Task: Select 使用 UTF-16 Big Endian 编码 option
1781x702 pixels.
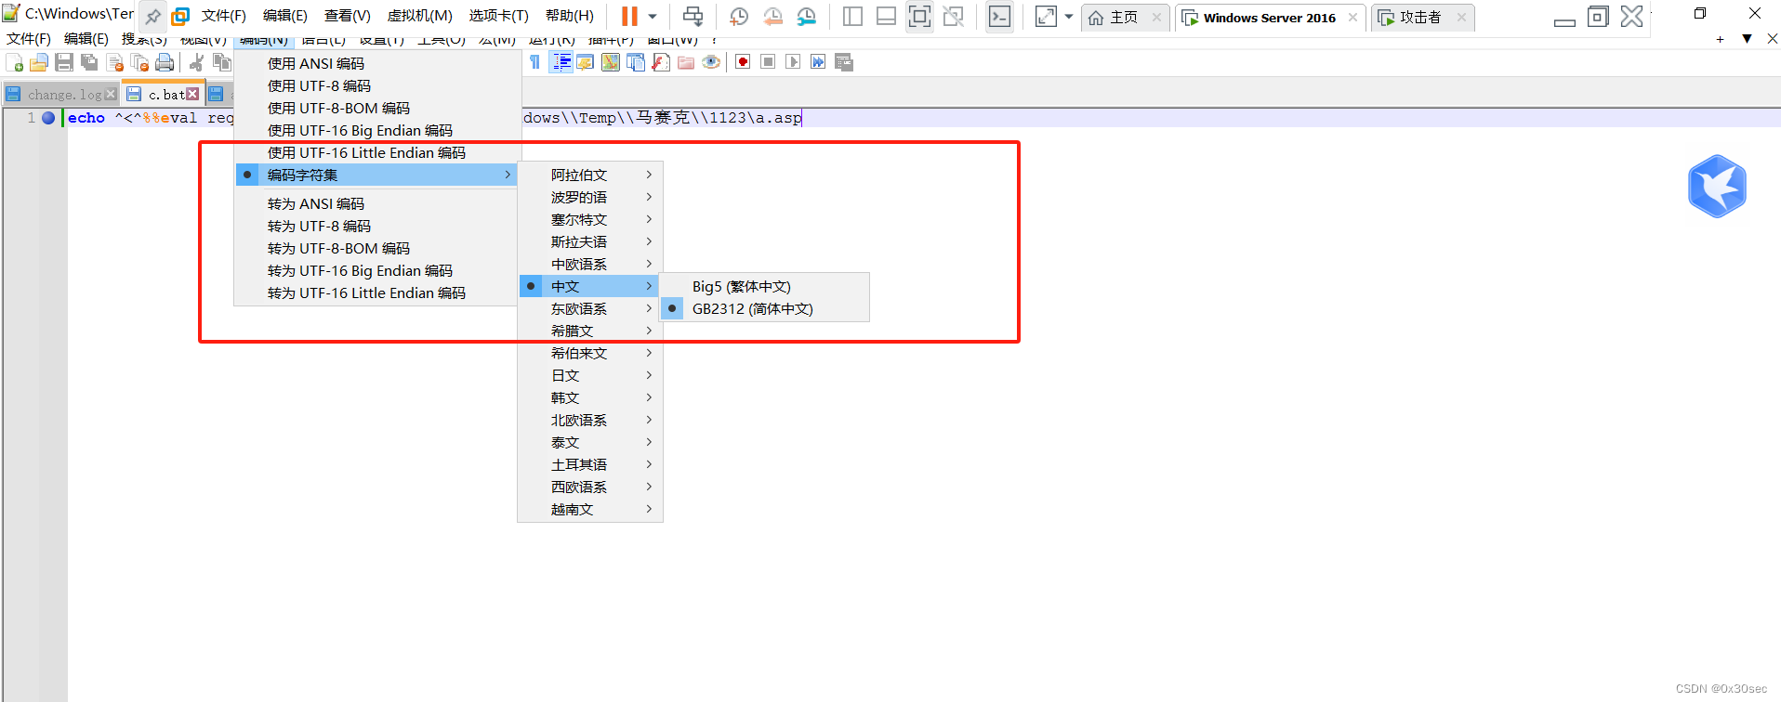Action: click(x=377, y=130)
